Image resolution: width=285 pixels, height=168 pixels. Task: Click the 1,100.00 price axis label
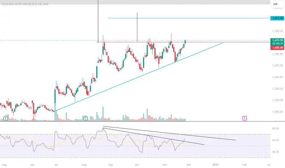pos(277,100)
